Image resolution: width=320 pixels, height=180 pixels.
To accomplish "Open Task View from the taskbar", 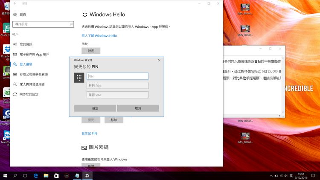I will pyautogui.click(x=25, y=176).
